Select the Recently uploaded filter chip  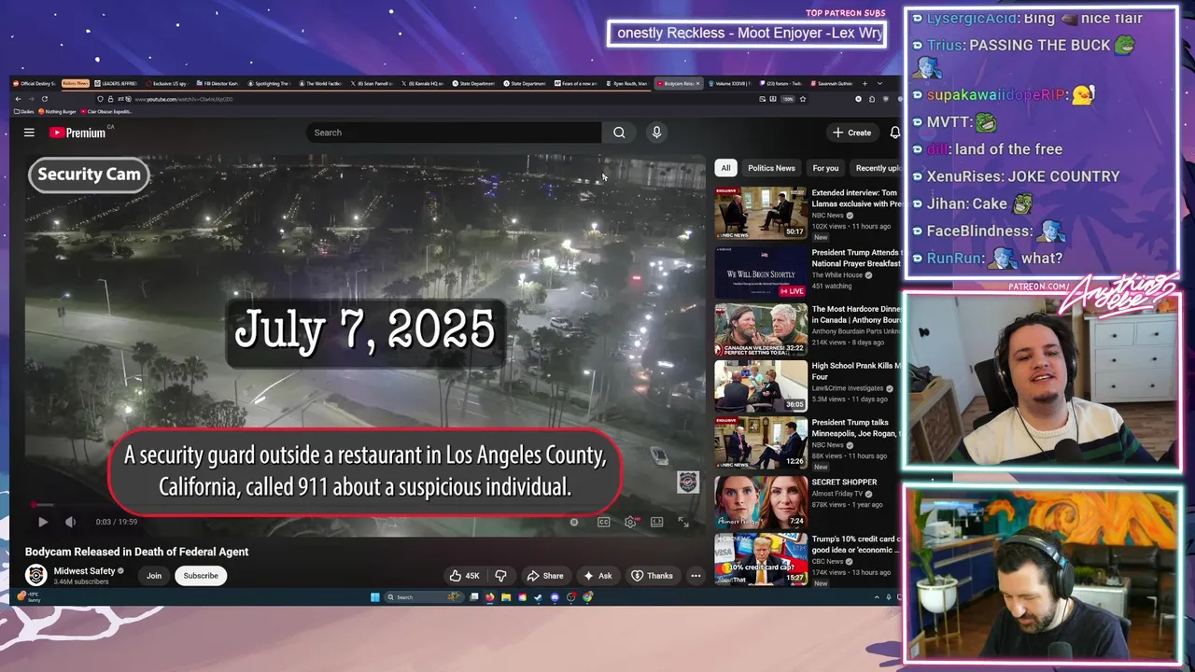[x=878, y=168]
